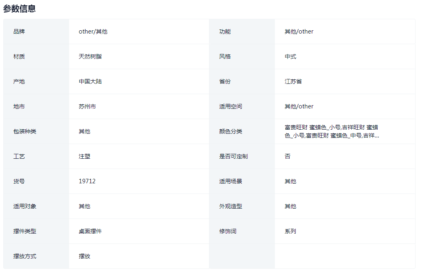Select the 省份 value 江苏省
The height and width of the screenshot is (277, 425).
(292, 81)
